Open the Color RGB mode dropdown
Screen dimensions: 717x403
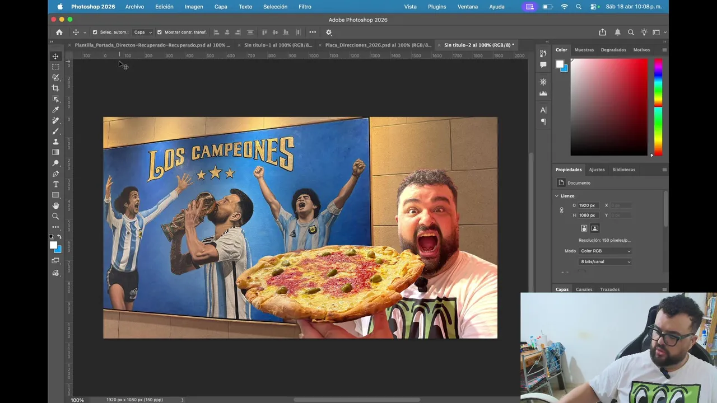(x=606, y=251)
